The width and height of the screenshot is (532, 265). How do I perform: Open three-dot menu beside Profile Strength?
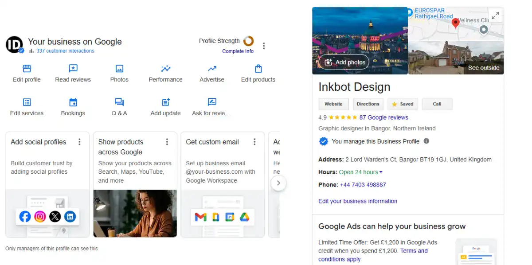pos(264,46)
